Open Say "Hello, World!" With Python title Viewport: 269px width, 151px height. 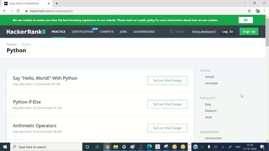tap(45, 78)
